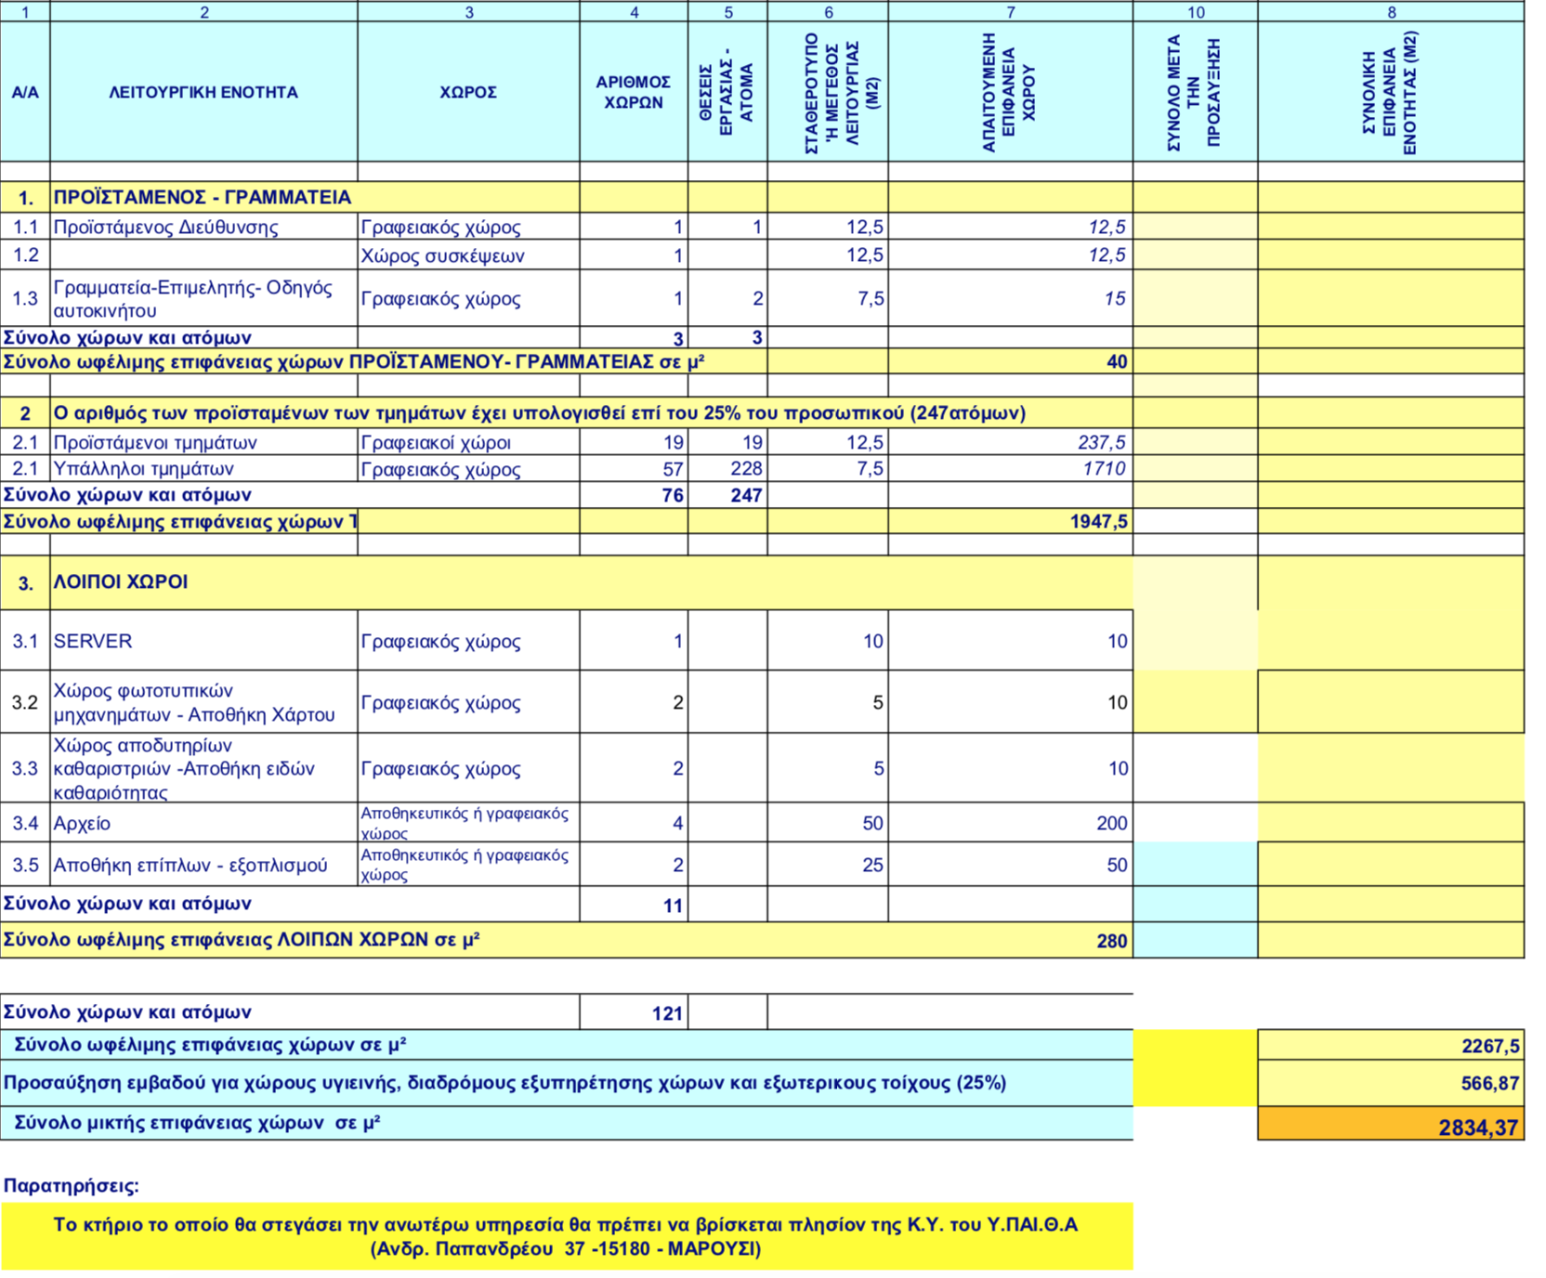This screenshot has height=1278, width=1546.
Task: Click the 1710 required area value
Action: tap(1103, 469)
